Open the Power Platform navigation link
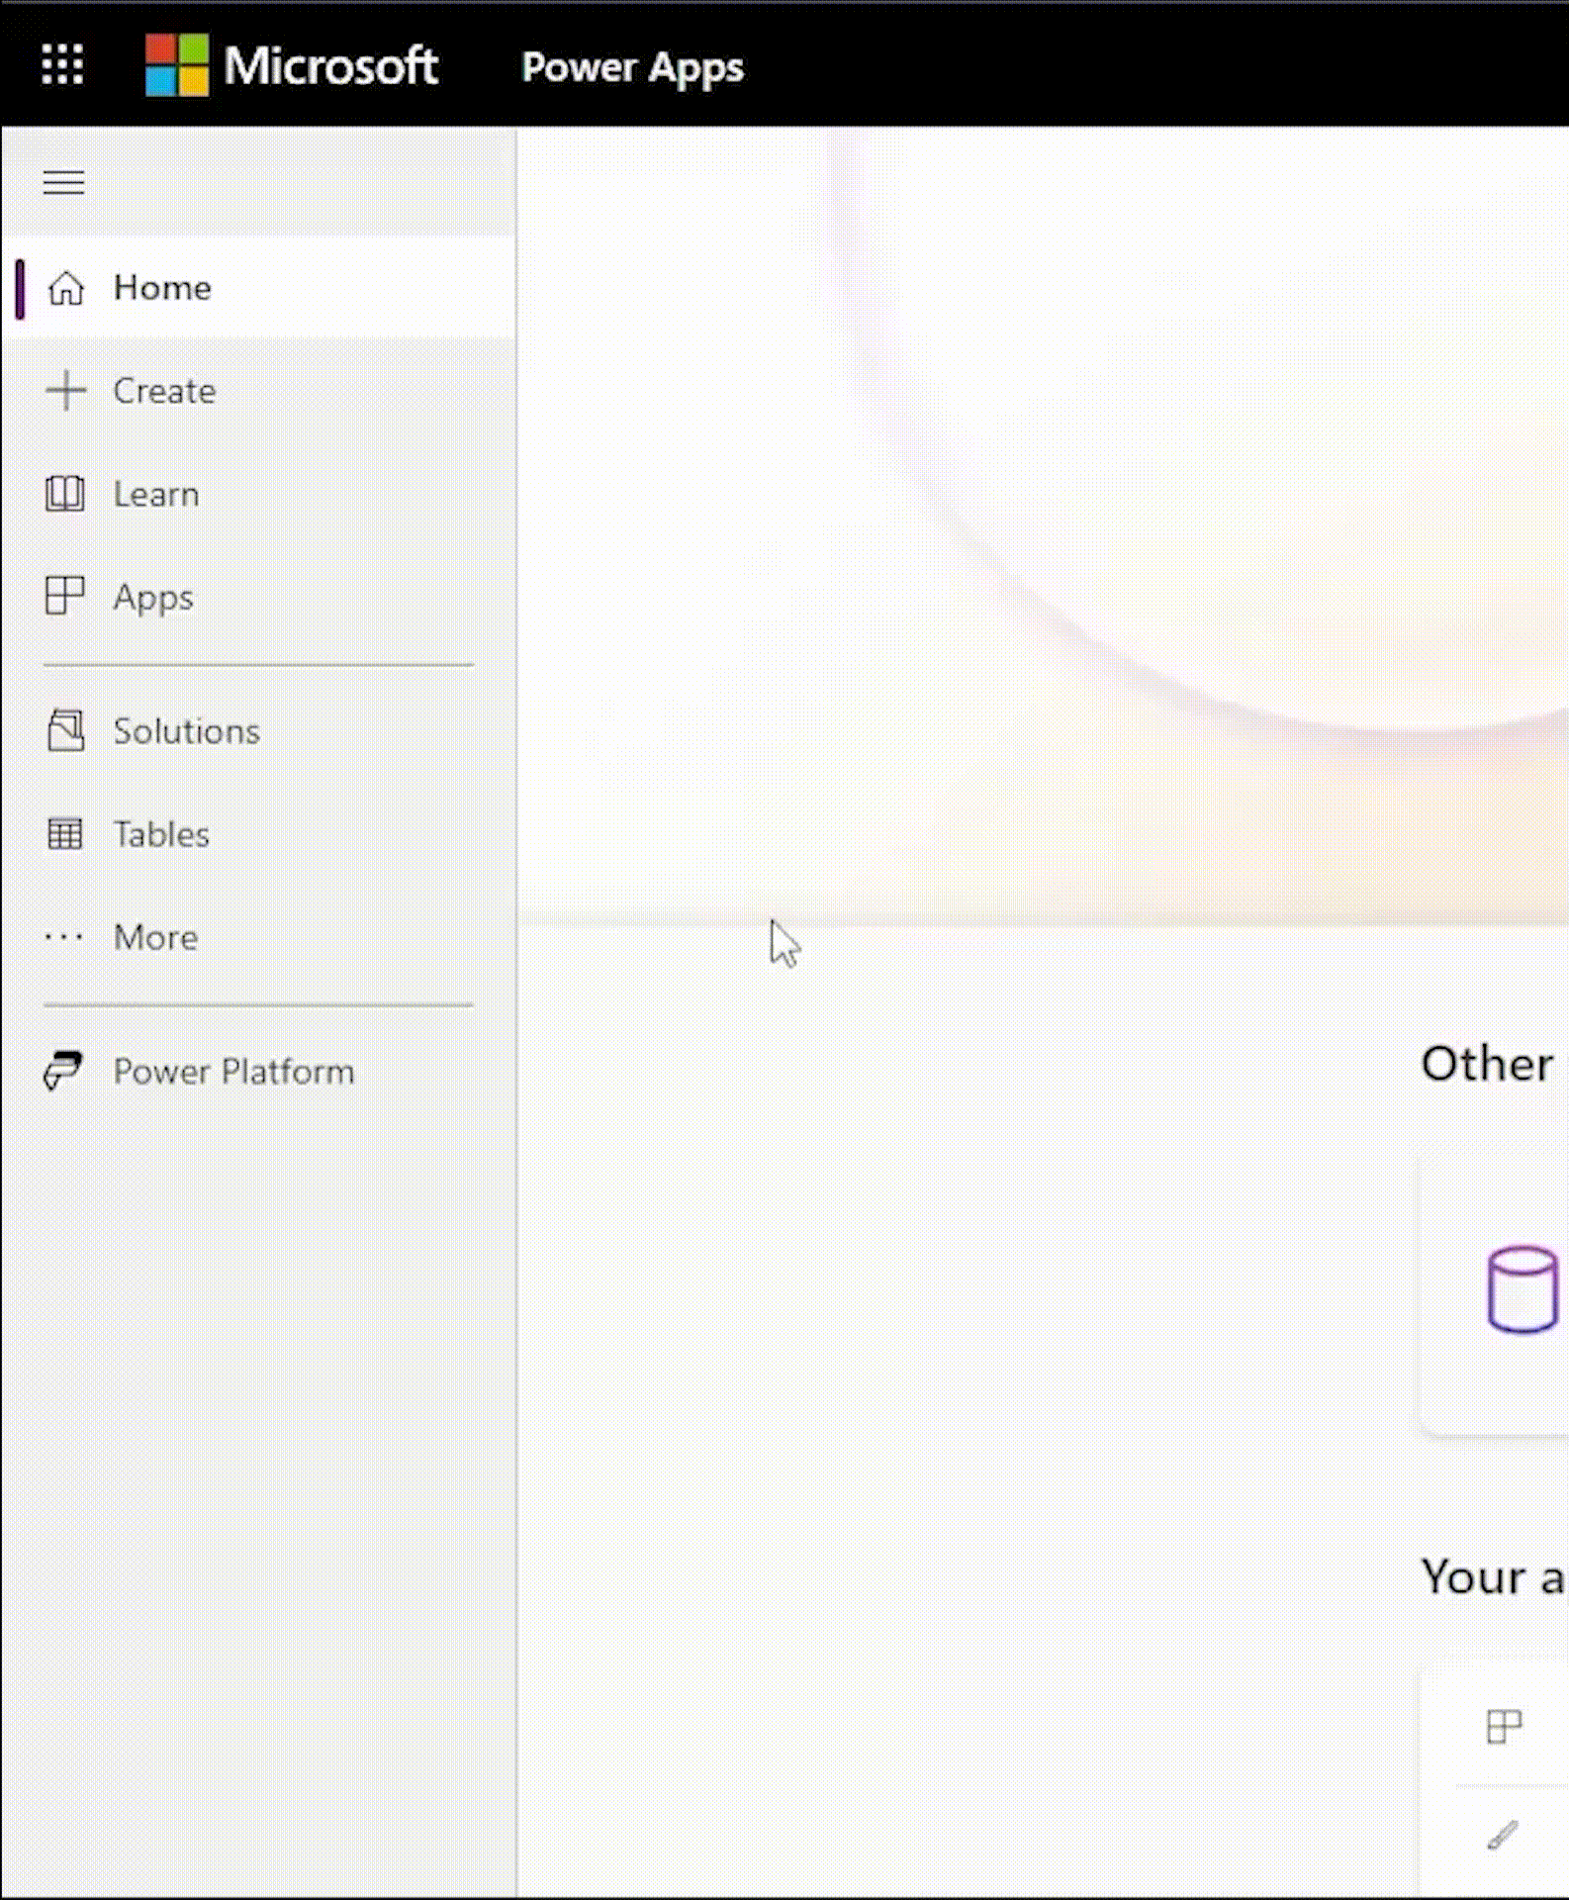 tap(234, 1072)
